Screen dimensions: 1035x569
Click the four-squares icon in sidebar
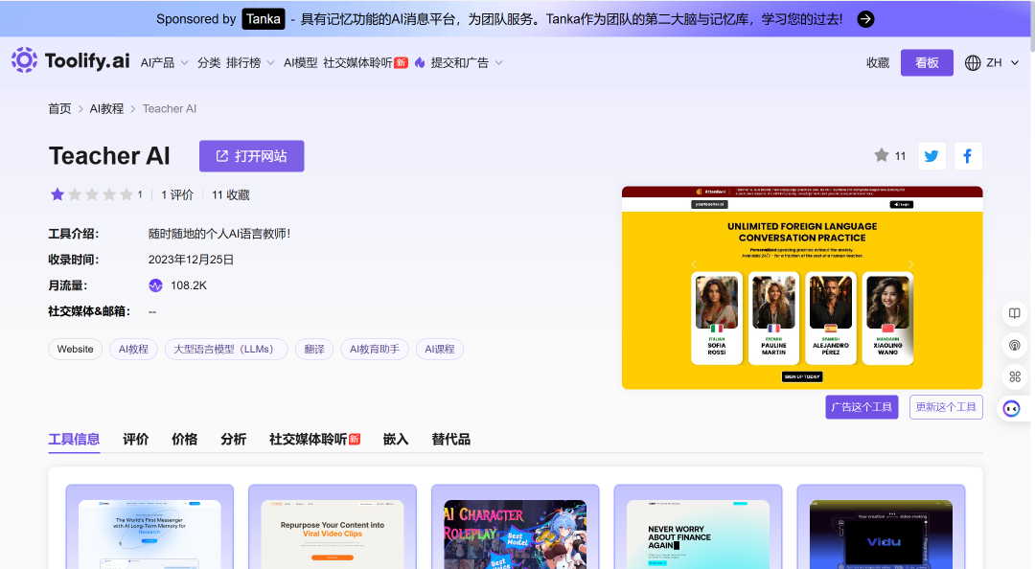pyautogui.click(x=1015, y=376)
